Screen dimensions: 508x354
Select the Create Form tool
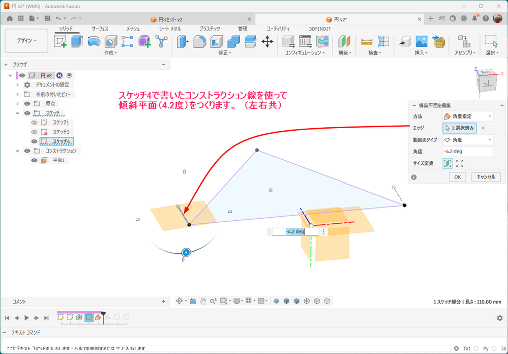click(144, 42)
